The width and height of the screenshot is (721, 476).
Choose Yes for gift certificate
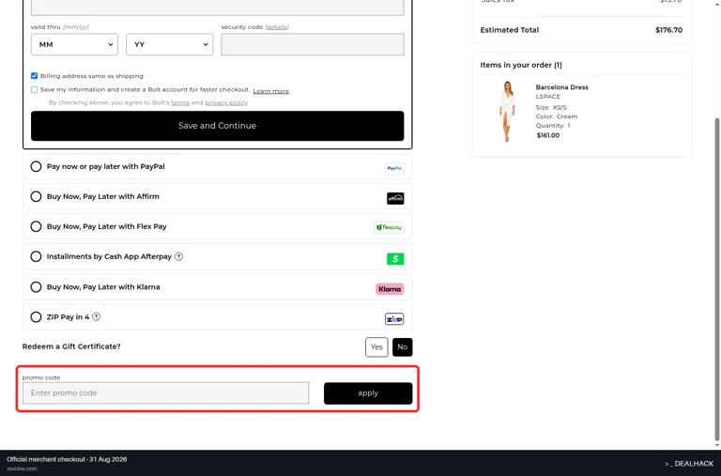[376, 347]
